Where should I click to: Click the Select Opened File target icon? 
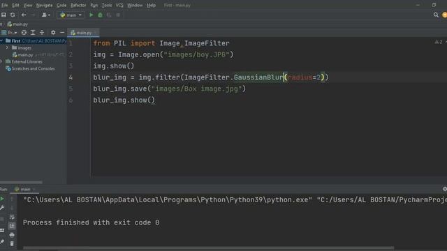coord(24,33)
